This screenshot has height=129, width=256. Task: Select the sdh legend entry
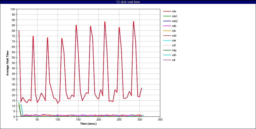click(x=170, y=55)
